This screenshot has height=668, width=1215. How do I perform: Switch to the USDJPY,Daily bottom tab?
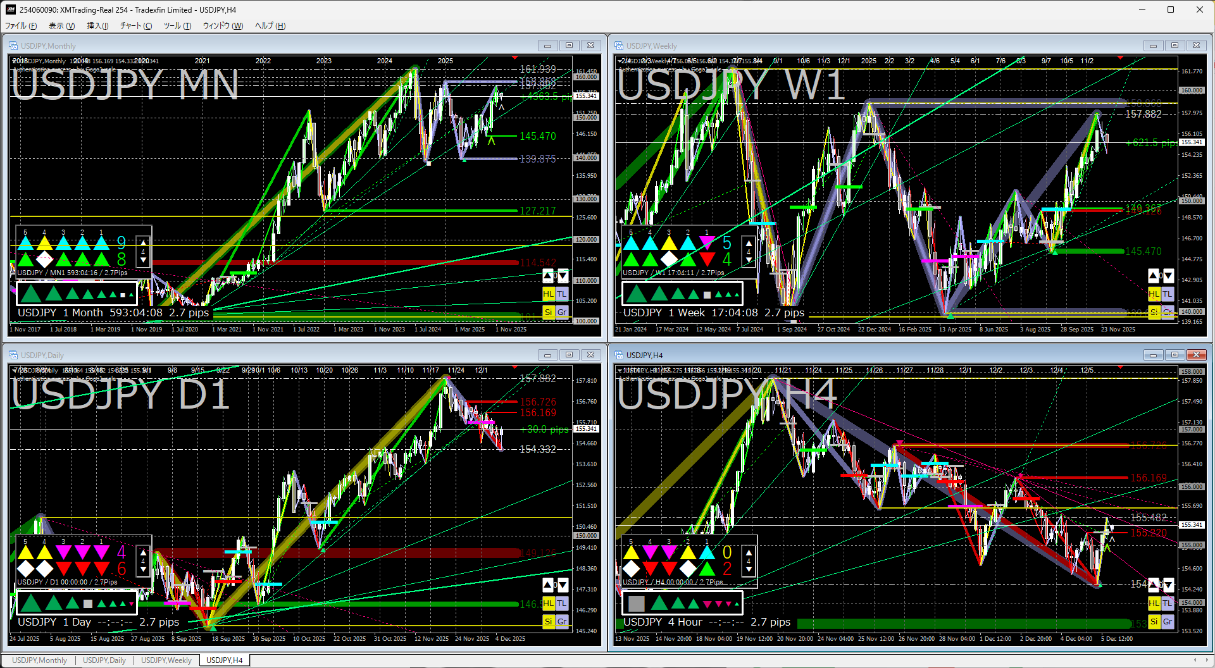pyautogui.click(x=104, y=660)
